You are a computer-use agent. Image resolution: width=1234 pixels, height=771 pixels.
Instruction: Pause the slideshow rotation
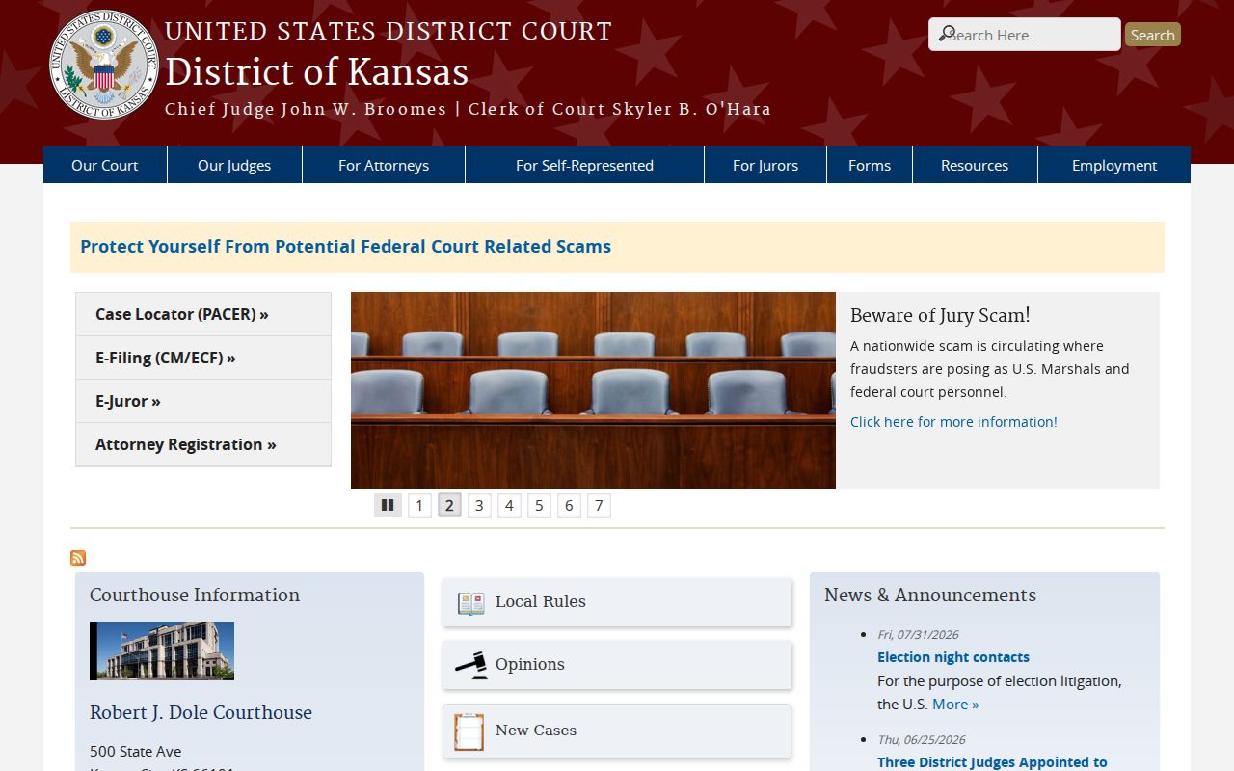coord(388,505)
